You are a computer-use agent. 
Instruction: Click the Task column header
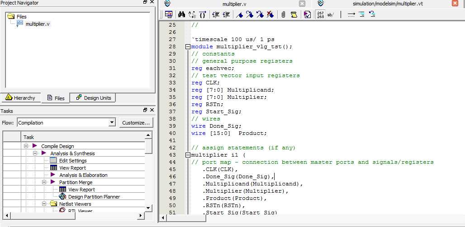pos(83,137)
